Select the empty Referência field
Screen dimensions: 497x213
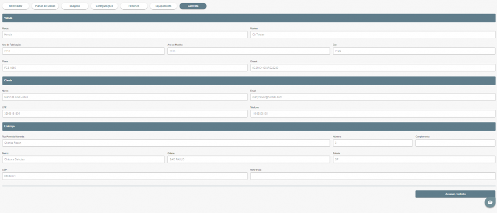tap(373, 176)
